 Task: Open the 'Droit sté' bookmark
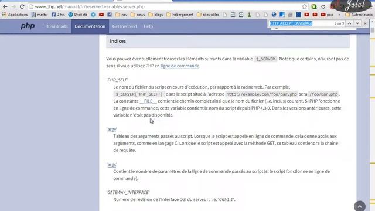pyautogui.click(x=78, y=15)
